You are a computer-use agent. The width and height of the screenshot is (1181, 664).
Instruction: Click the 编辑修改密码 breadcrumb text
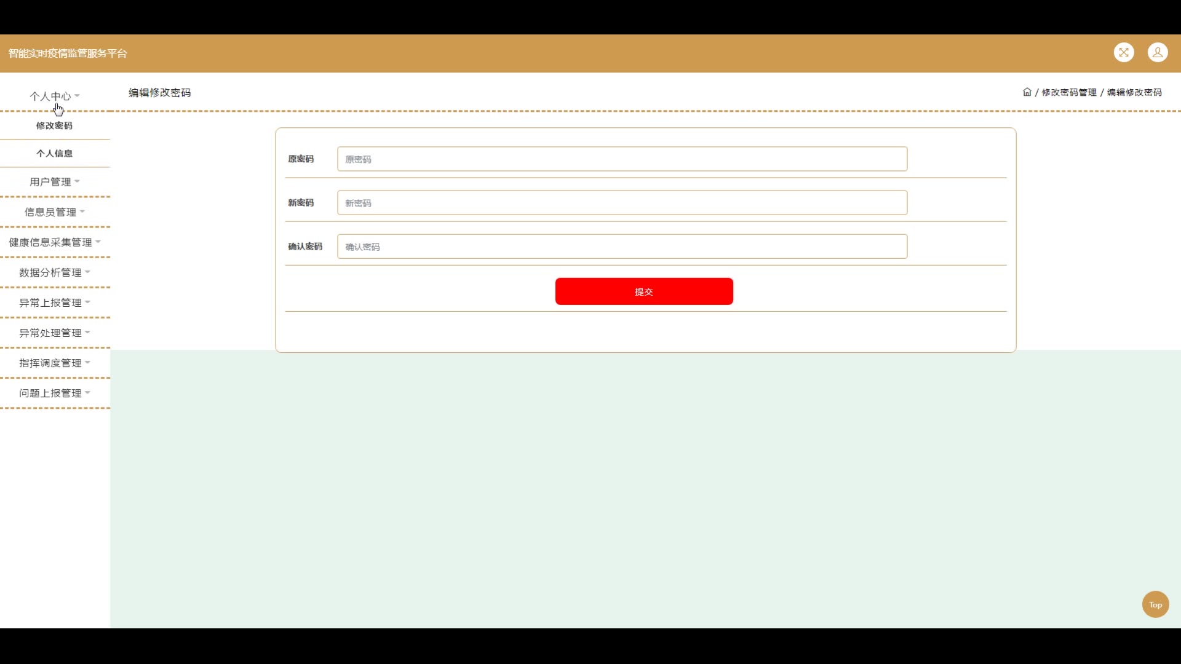(x=1134, y=92)
